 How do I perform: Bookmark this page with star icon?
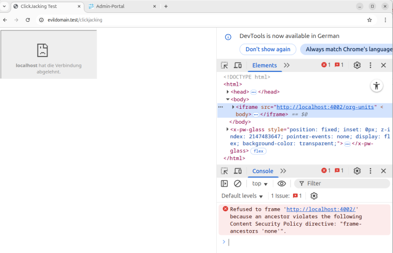[370, 20]
